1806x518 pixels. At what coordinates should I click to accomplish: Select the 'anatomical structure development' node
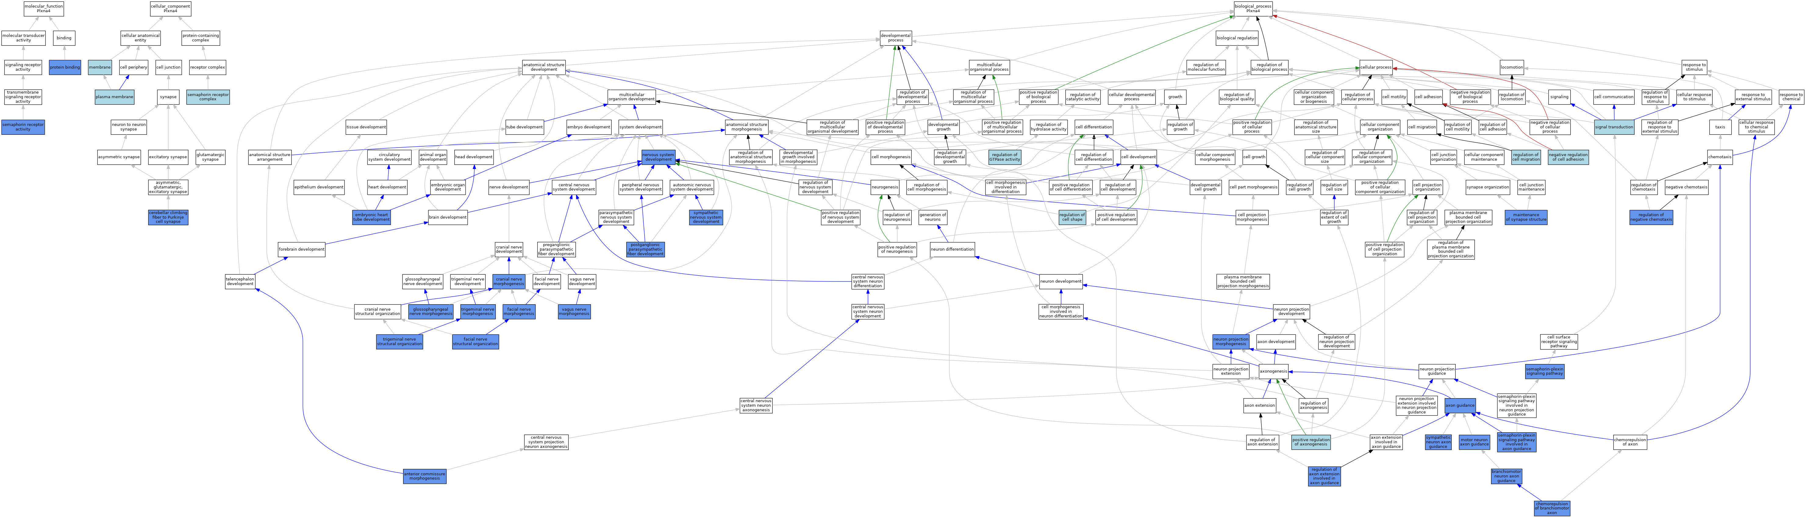[544, 67]
